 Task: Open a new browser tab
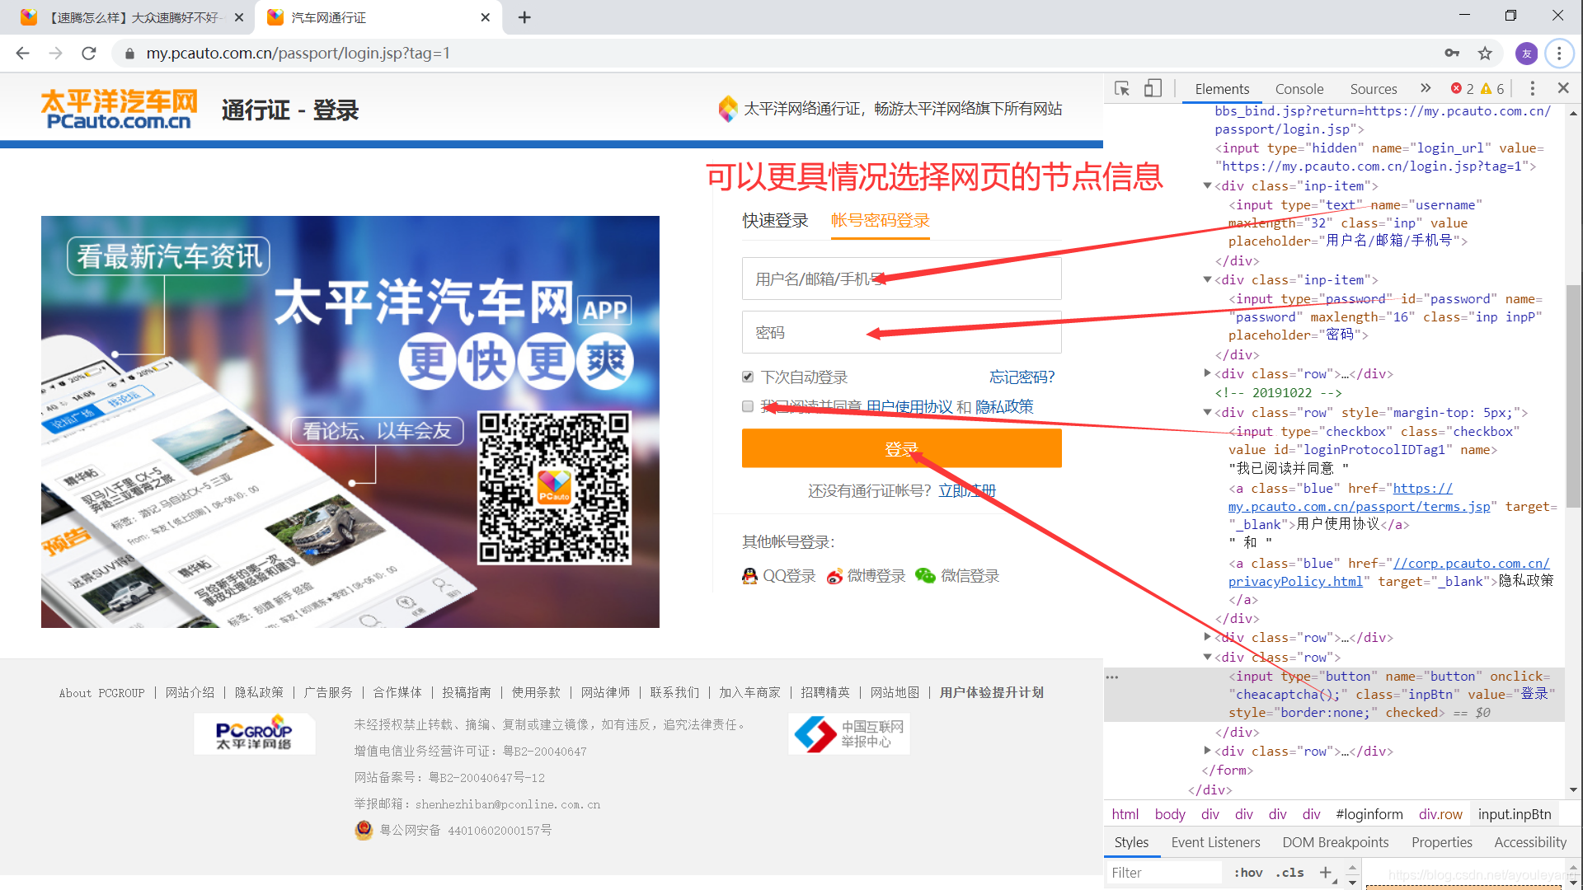click(524, 17)
